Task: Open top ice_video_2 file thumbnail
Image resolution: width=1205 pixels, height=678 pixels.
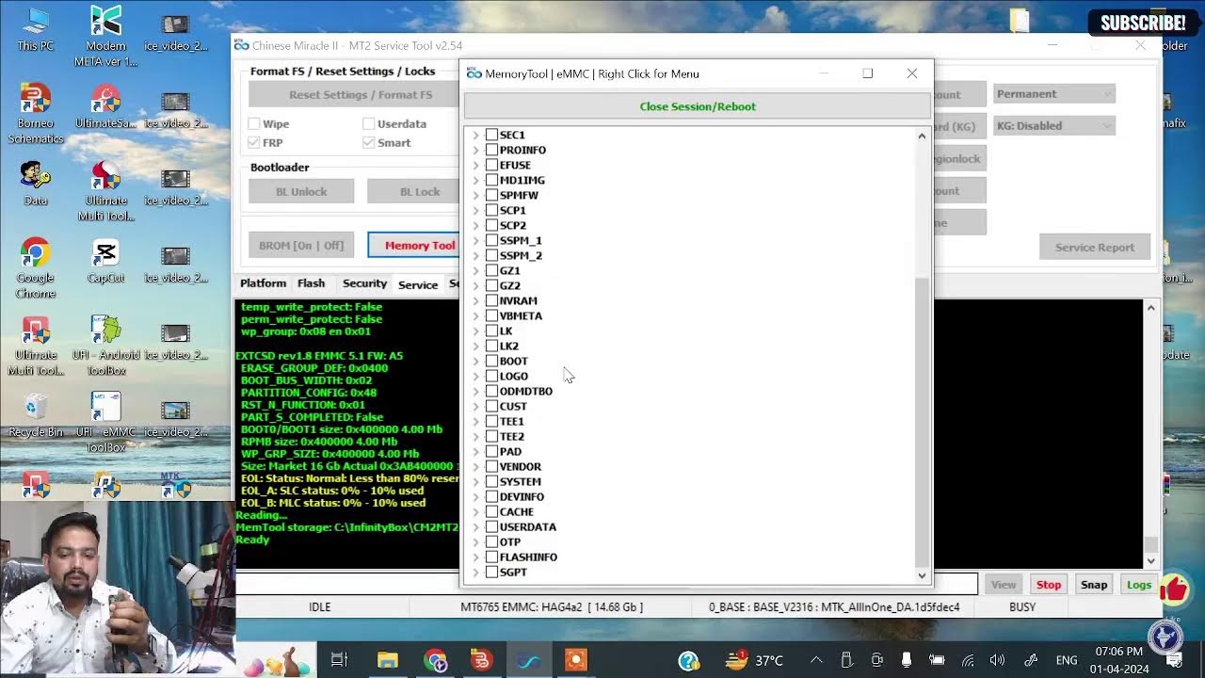Action: [x=175, y=33]
